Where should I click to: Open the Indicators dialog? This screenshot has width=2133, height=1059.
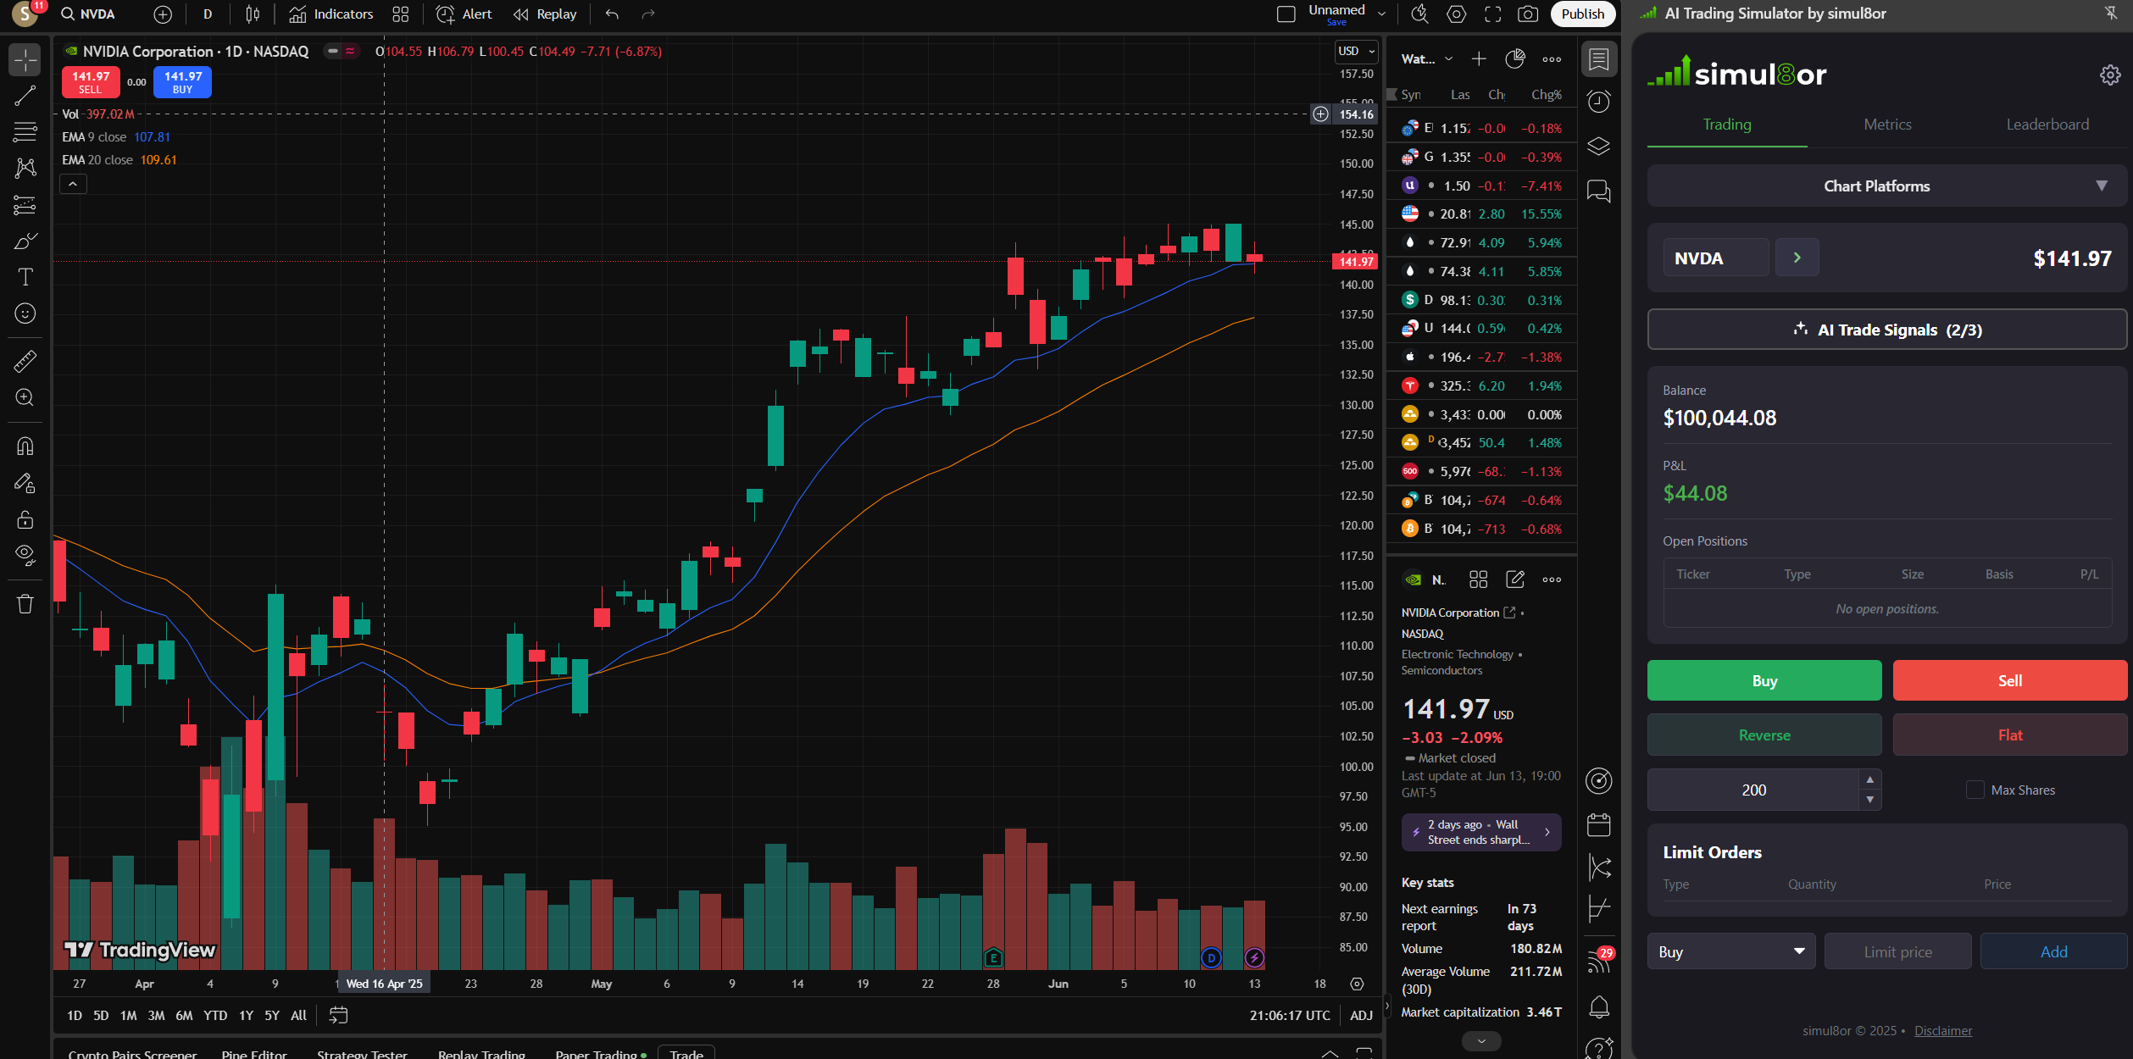tap(331, 14)
